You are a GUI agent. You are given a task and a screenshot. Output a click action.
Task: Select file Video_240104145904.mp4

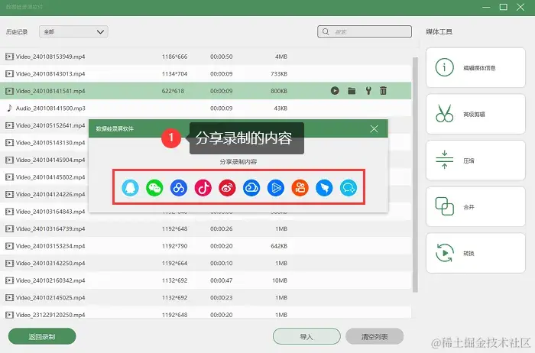coord(50,160)
